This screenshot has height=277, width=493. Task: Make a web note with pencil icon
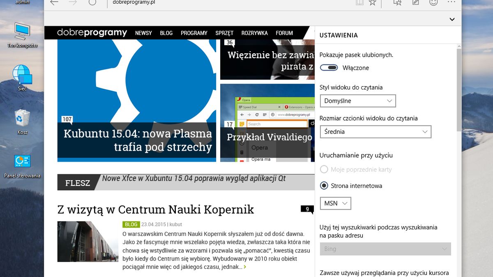(415, 2)
